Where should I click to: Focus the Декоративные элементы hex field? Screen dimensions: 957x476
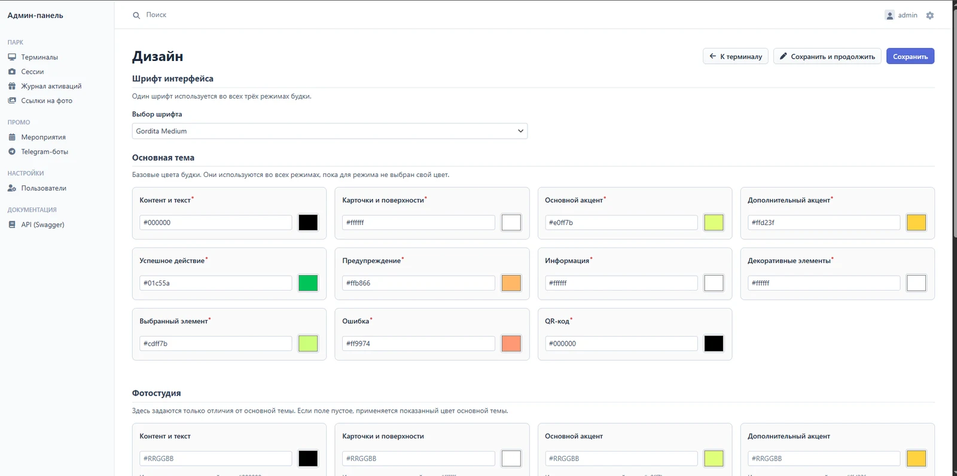tap(824, 283)
